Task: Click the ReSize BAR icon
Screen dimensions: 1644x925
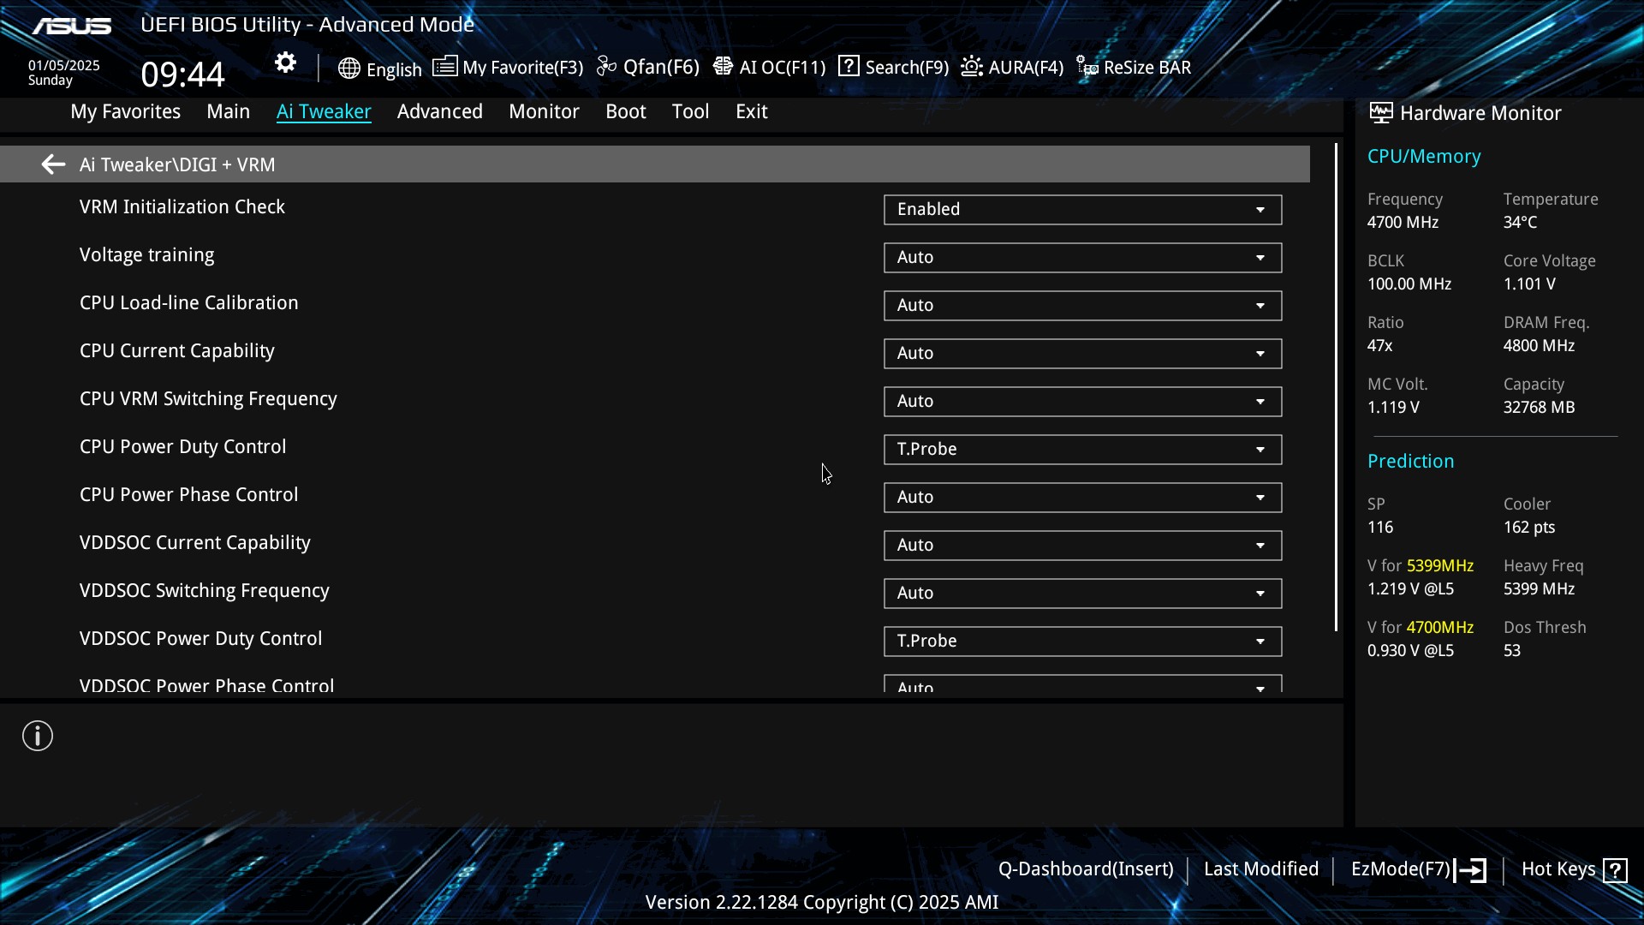Action: click(x=1087, y=67)
